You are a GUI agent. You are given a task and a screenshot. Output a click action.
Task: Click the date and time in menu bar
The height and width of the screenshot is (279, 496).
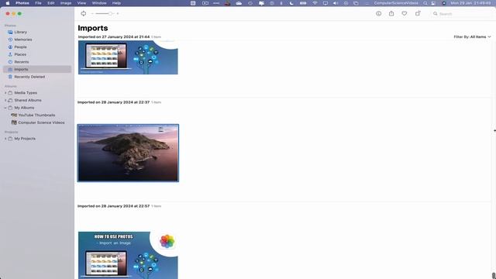pyautogui.click(x=470, y=3)
